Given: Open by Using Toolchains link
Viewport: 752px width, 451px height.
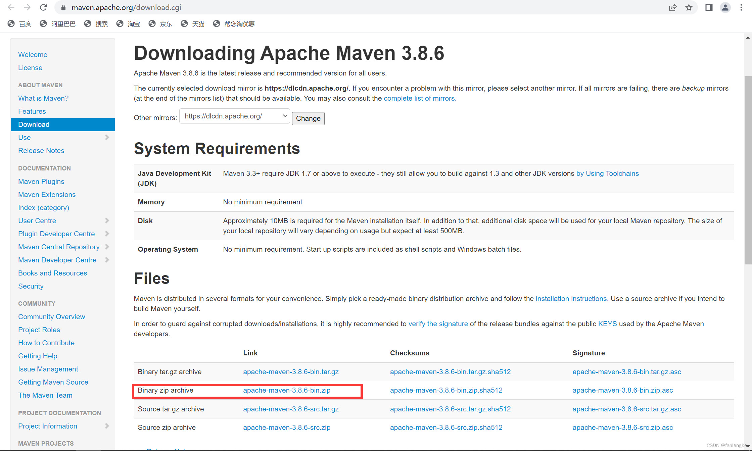Looking at the screenshot, I should pyautogui.click(x=608, y=173).
